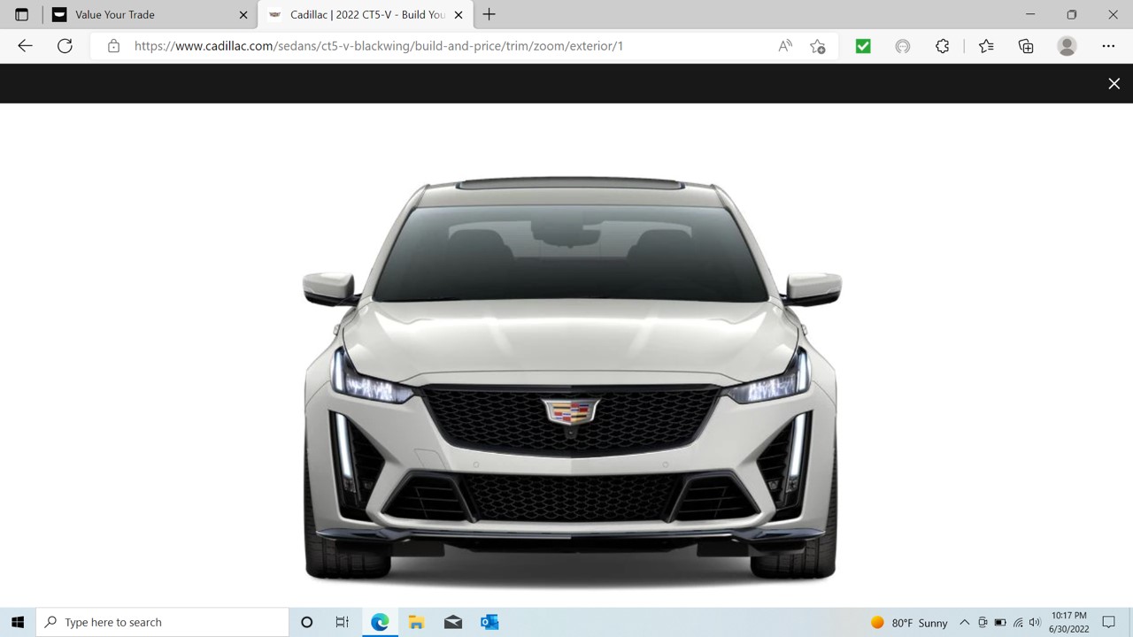The image size is (1133, 637).
Task: Open Task View
Action: [343, 622]
